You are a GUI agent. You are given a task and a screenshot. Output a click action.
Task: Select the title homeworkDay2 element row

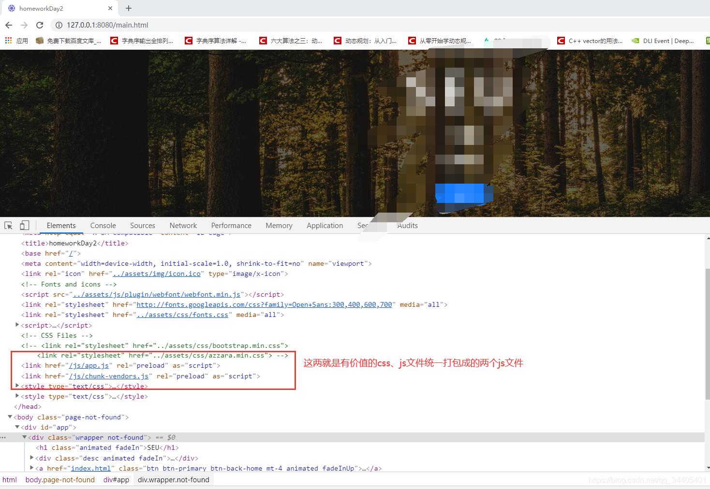pos(75,244)
